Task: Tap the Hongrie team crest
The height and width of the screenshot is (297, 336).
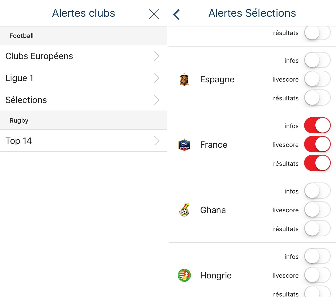Action: click(x=184, y=276)
